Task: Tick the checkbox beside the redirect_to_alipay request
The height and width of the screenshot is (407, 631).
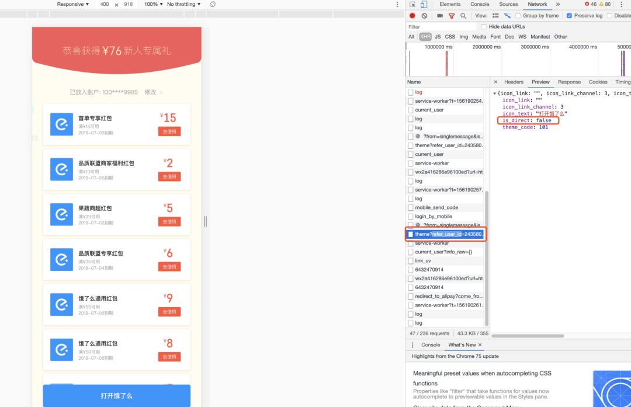Action: point(411,296)
